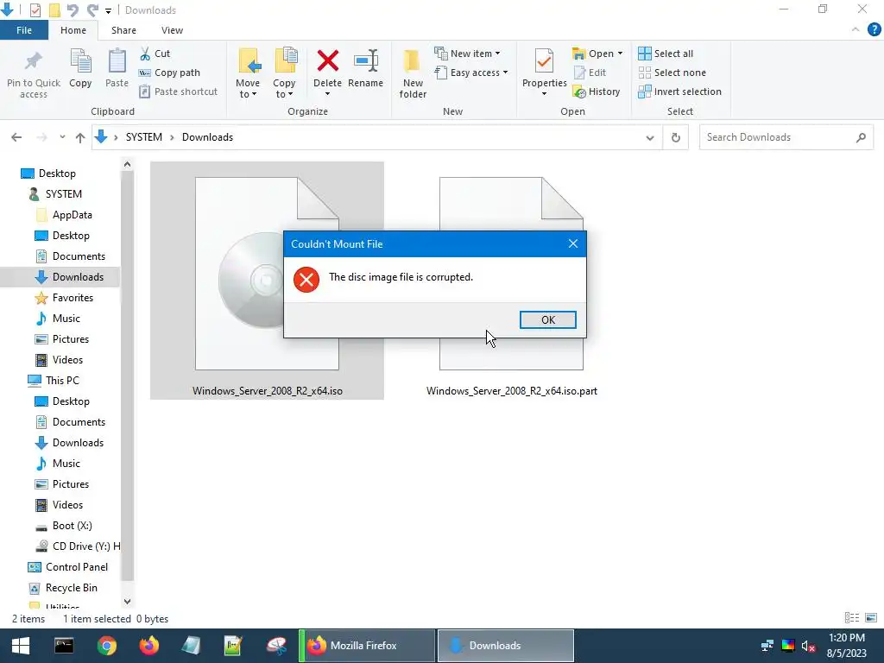This screenshot has width=884, height=663.
Task: Click the network tray icon
Action: (767, 646)
